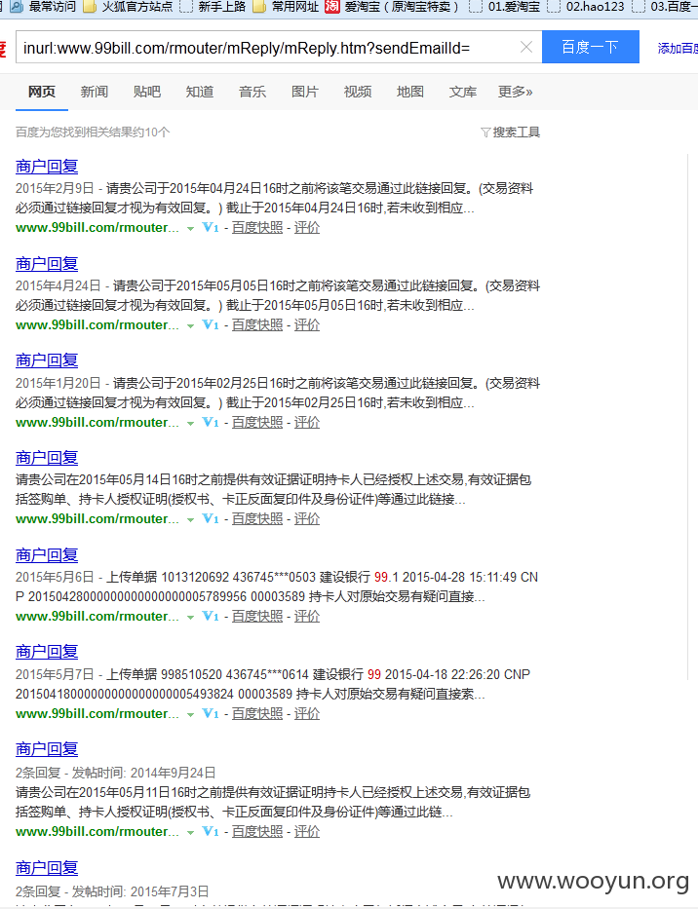Click V1 credibility icon on 2015年5月7日 result

click(x=210, y=713)
